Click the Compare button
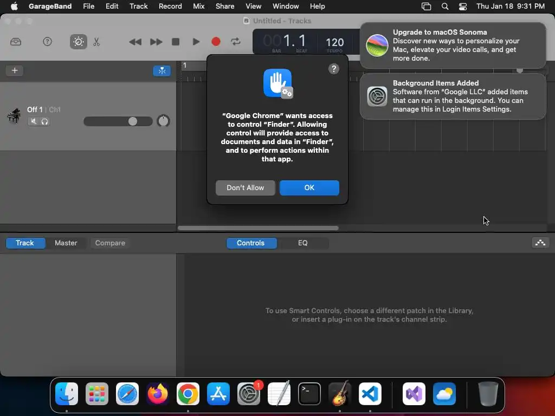The image size is (555, 416). (110, 243)
